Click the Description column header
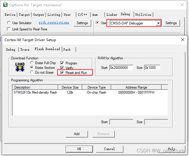Screen dimensions: 189x156 pos(35,87)
